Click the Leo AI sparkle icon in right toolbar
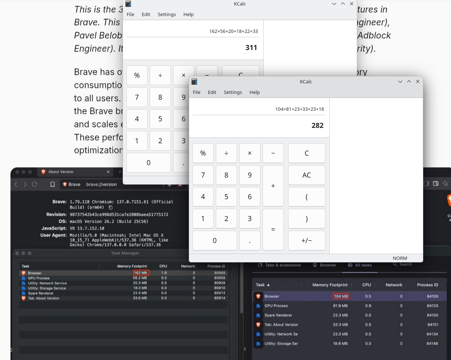This screenshot has height=360, width=451. [x=445, y=183]
